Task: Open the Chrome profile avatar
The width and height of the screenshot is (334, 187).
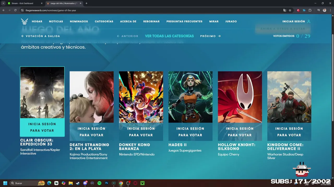Action: pos(324,10)
